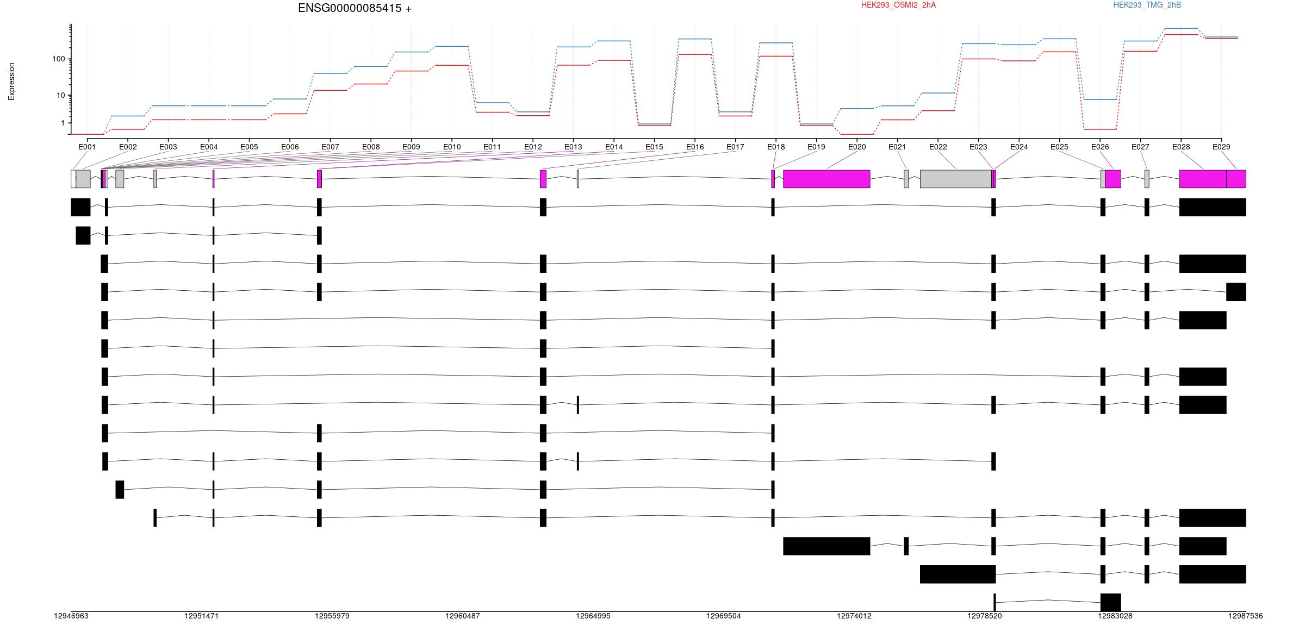The height and width of the screenshot is (625, 1305).
Task: Click the E017 exon label
Action: point(735,147)
